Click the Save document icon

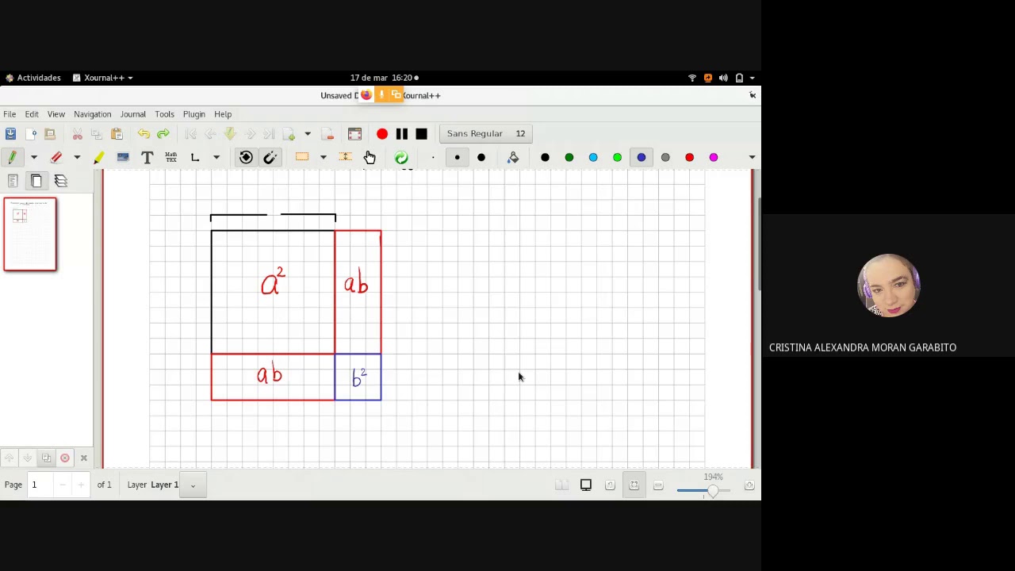(10, 134)
